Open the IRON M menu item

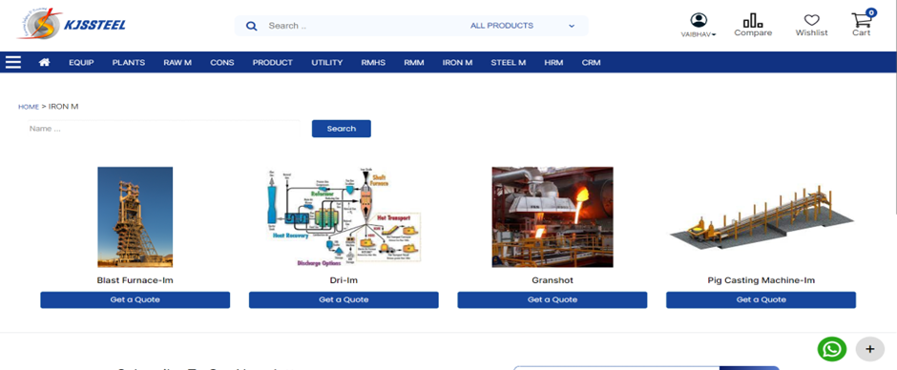coord(457,62)
